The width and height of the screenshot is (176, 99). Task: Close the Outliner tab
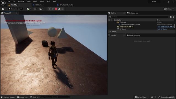tap(124, 13)
